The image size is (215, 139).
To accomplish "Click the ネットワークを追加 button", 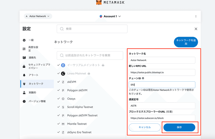I will point(186,42).
